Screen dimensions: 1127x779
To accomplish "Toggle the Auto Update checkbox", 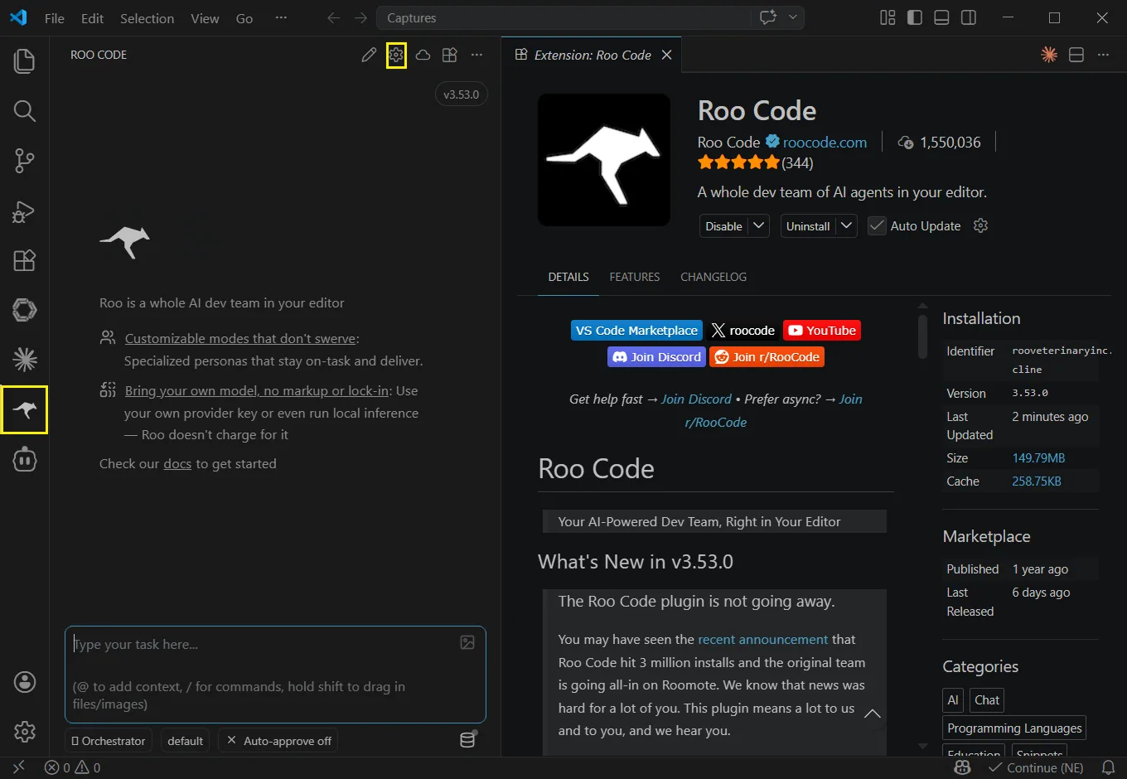I will pyautogui.click(x=877, y=225).
